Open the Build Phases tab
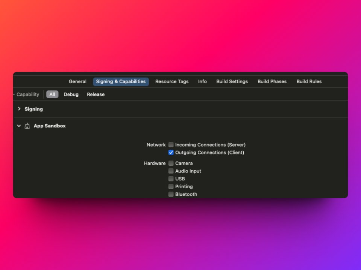The height and width of the screenshot is (270, 361). point(272,81)
